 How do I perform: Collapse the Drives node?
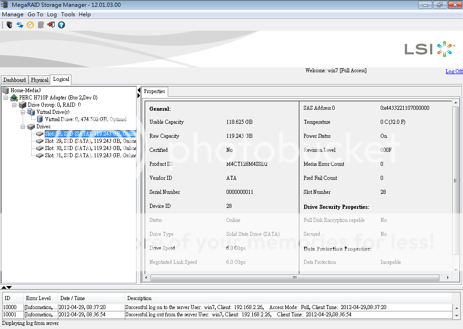point(23,127)
